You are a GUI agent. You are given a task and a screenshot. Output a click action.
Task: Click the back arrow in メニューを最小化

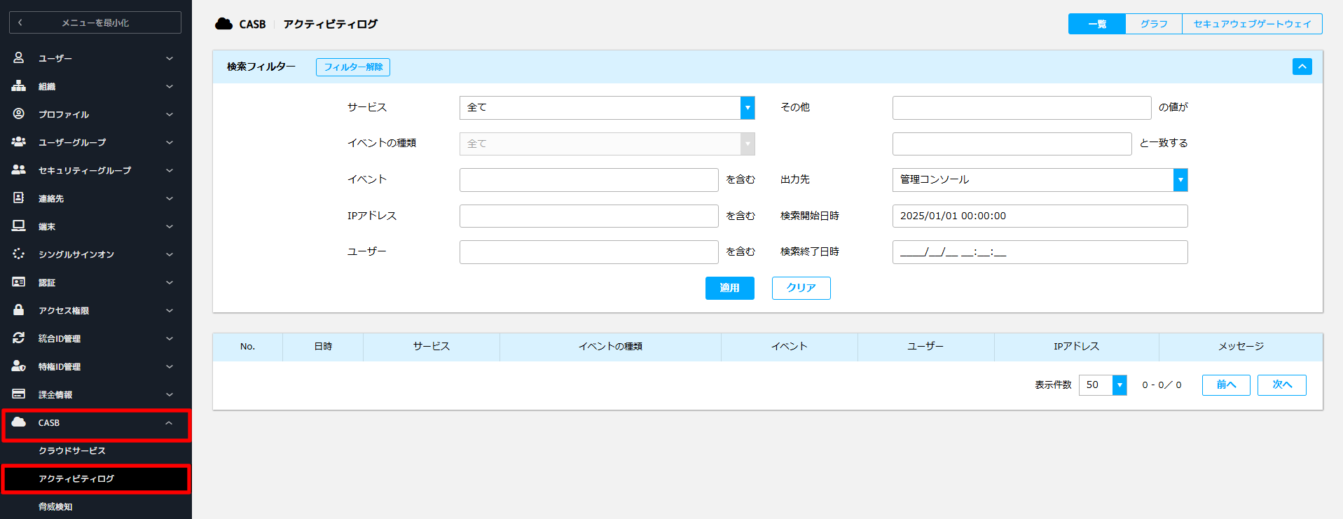click(20, 22)
